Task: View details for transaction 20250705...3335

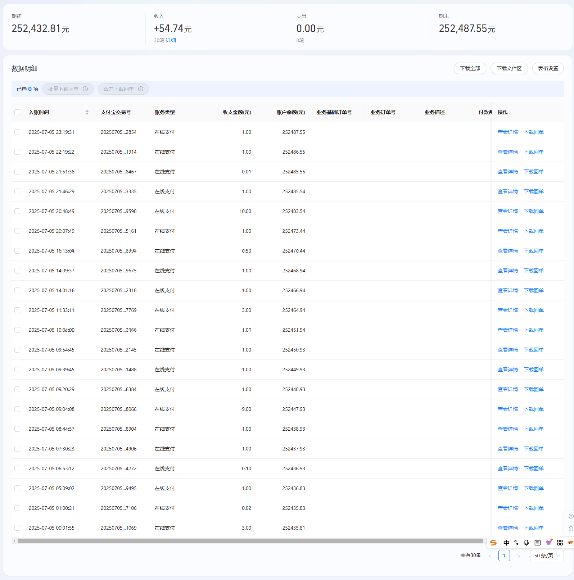Action: coord(508,191)
